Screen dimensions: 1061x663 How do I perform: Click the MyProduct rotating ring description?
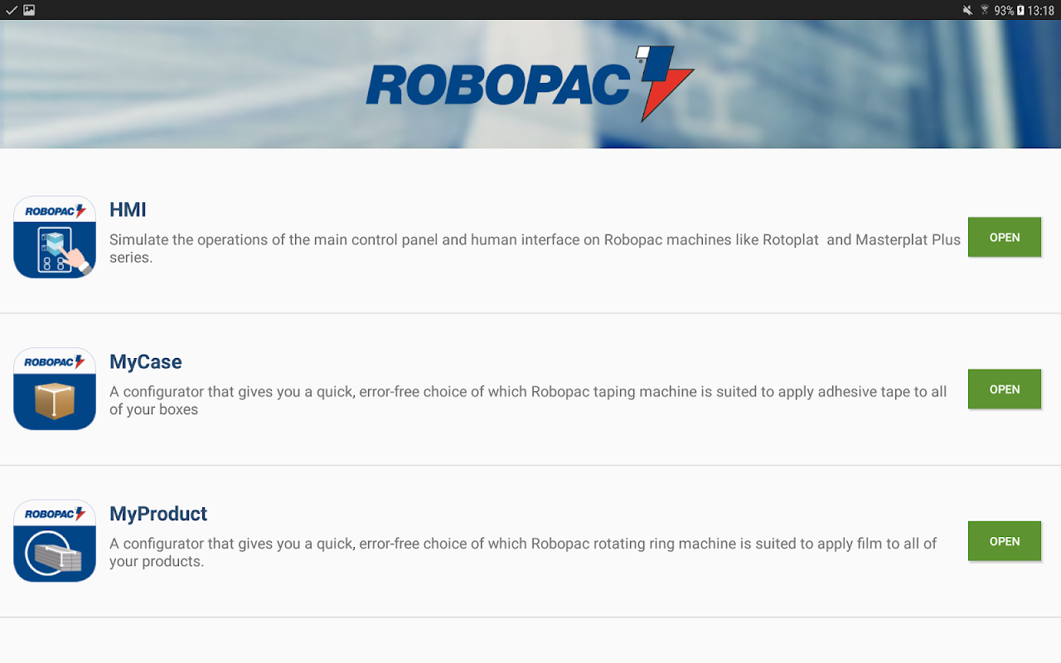pyautogui.click(x=523, y=552)
